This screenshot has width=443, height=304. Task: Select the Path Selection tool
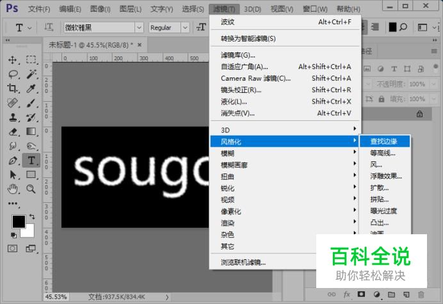(x=12, y=175)
